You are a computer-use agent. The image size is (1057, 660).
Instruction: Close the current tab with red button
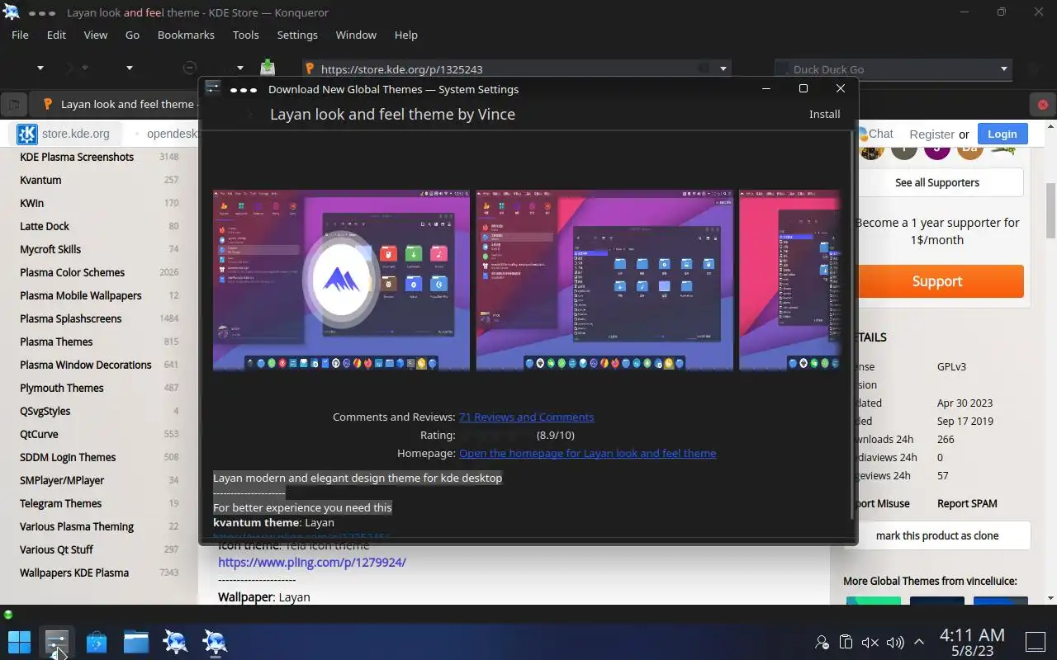click(1042, 105)
